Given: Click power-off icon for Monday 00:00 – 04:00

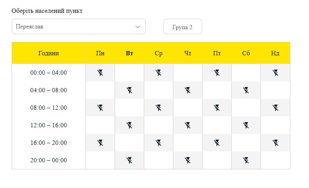Looking at the screenshot, I should tap(100, 73).
